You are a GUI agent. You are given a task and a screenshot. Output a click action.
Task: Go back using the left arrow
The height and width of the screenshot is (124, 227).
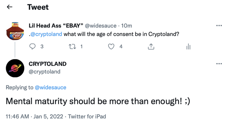[x=10, y=7]
